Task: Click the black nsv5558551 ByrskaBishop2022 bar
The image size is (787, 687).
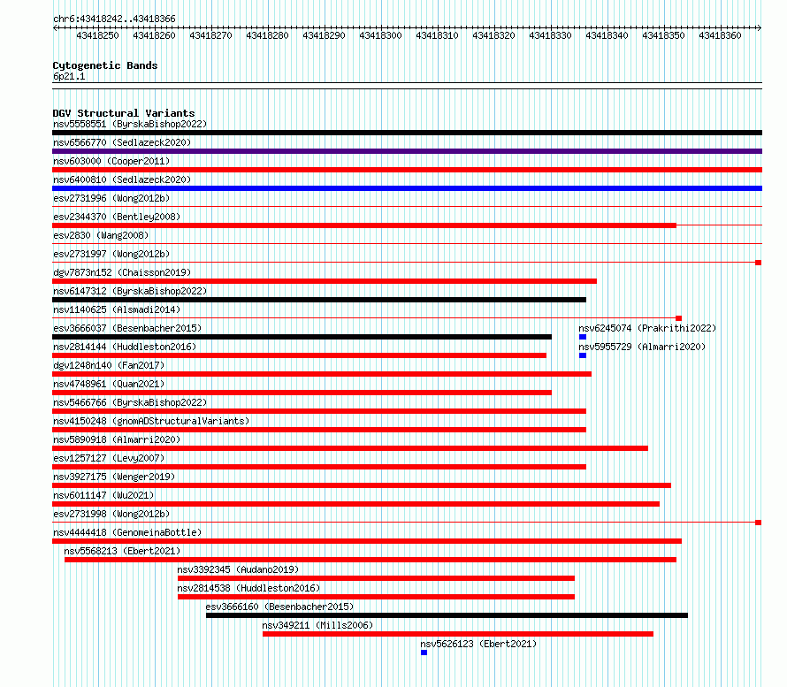Action: tap(407, 133)
